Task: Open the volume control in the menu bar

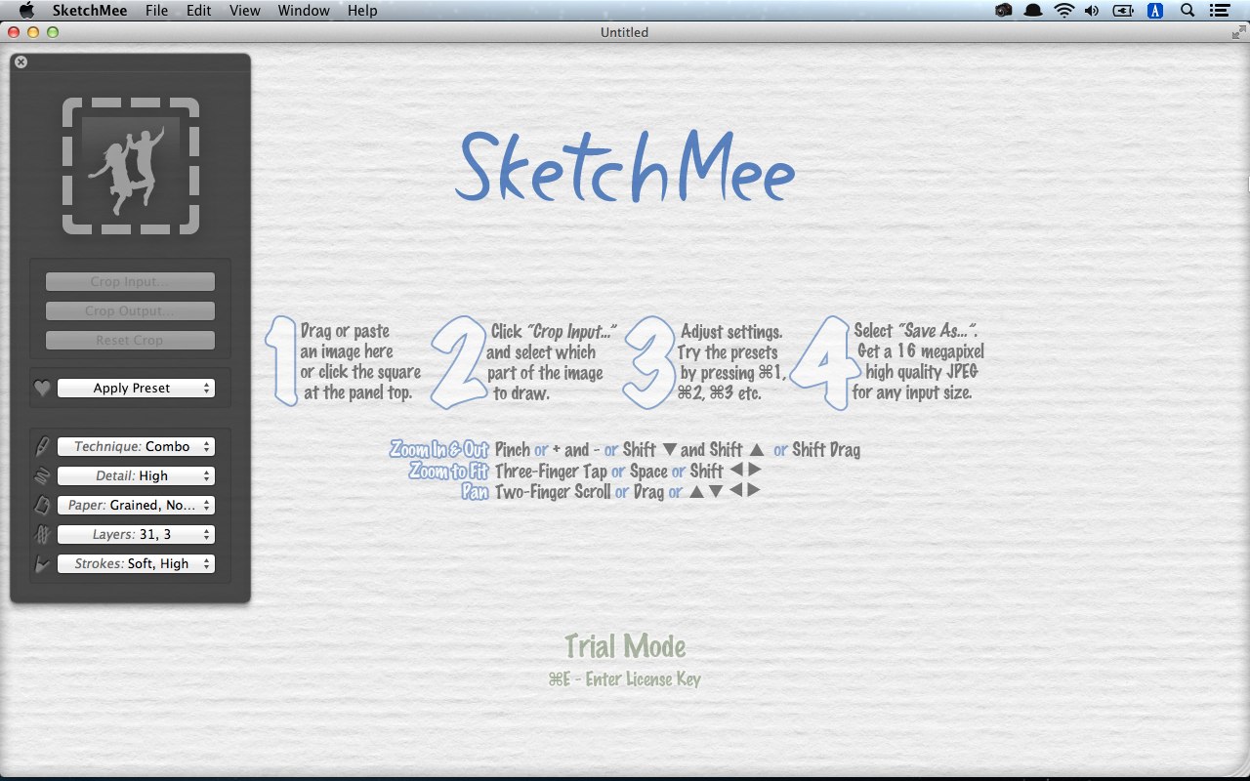Action: click(1092, 11)
